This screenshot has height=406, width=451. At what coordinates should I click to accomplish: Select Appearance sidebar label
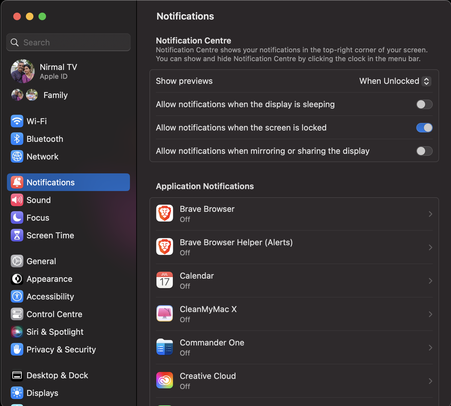point(50,279)
